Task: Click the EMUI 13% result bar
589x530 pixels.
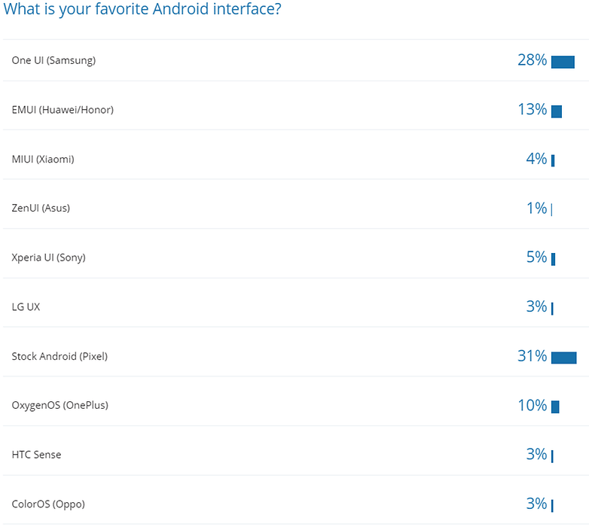Action: (557, 111)
